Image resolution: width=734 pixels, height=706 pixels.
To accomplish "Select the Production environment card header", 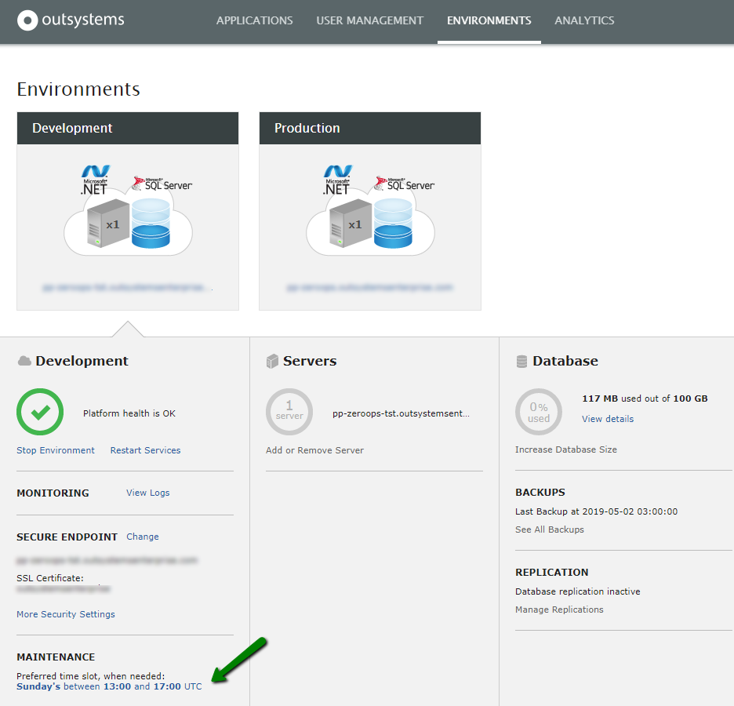I will pos(370,128).
